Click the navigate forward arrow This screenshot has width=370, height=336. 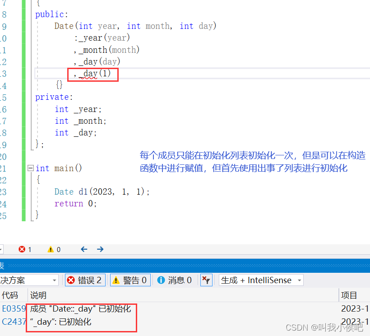[100, 249]
